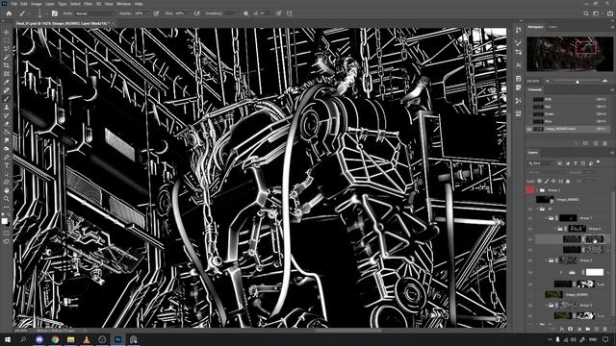Toggle pressure for opacity icon
The width and height of the screenshot is (616, 346).
coord(156,13)
